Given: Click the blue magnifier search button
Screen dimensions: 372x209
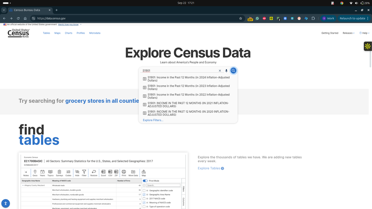Looking at the screenshot, I should click(x=233, y=71).
